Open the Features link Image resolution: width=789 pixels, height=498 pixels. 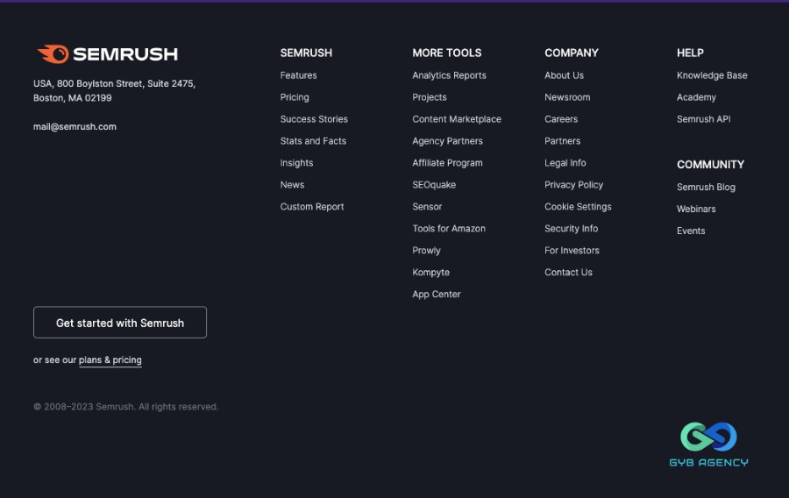298,75
